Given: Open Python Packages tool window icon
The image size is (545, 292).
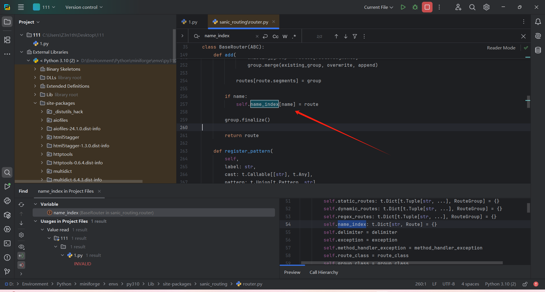Looking at the screenshot, I should tap(7, 215).
